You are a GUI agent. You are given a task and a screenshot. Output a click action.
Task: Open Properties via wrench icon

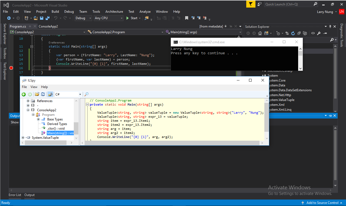(x=319, y=33)
